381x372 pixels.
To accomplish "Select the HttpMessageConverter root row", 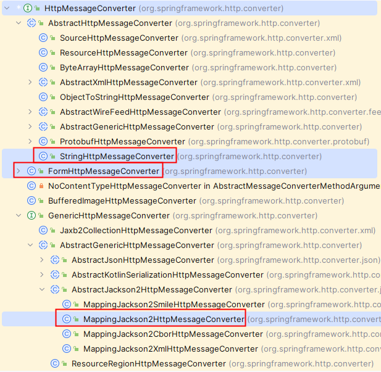I will point(190,8).
